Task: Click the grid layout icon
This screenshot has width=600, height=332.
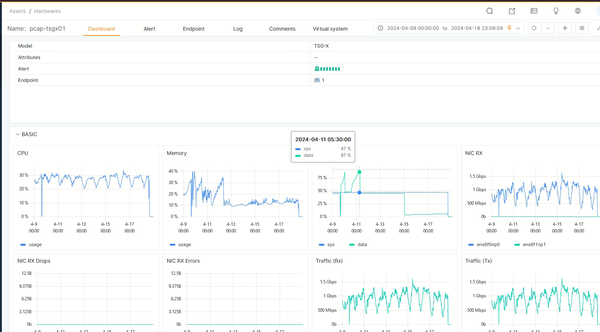Action: pyautogui.click(x=582, y=28)
